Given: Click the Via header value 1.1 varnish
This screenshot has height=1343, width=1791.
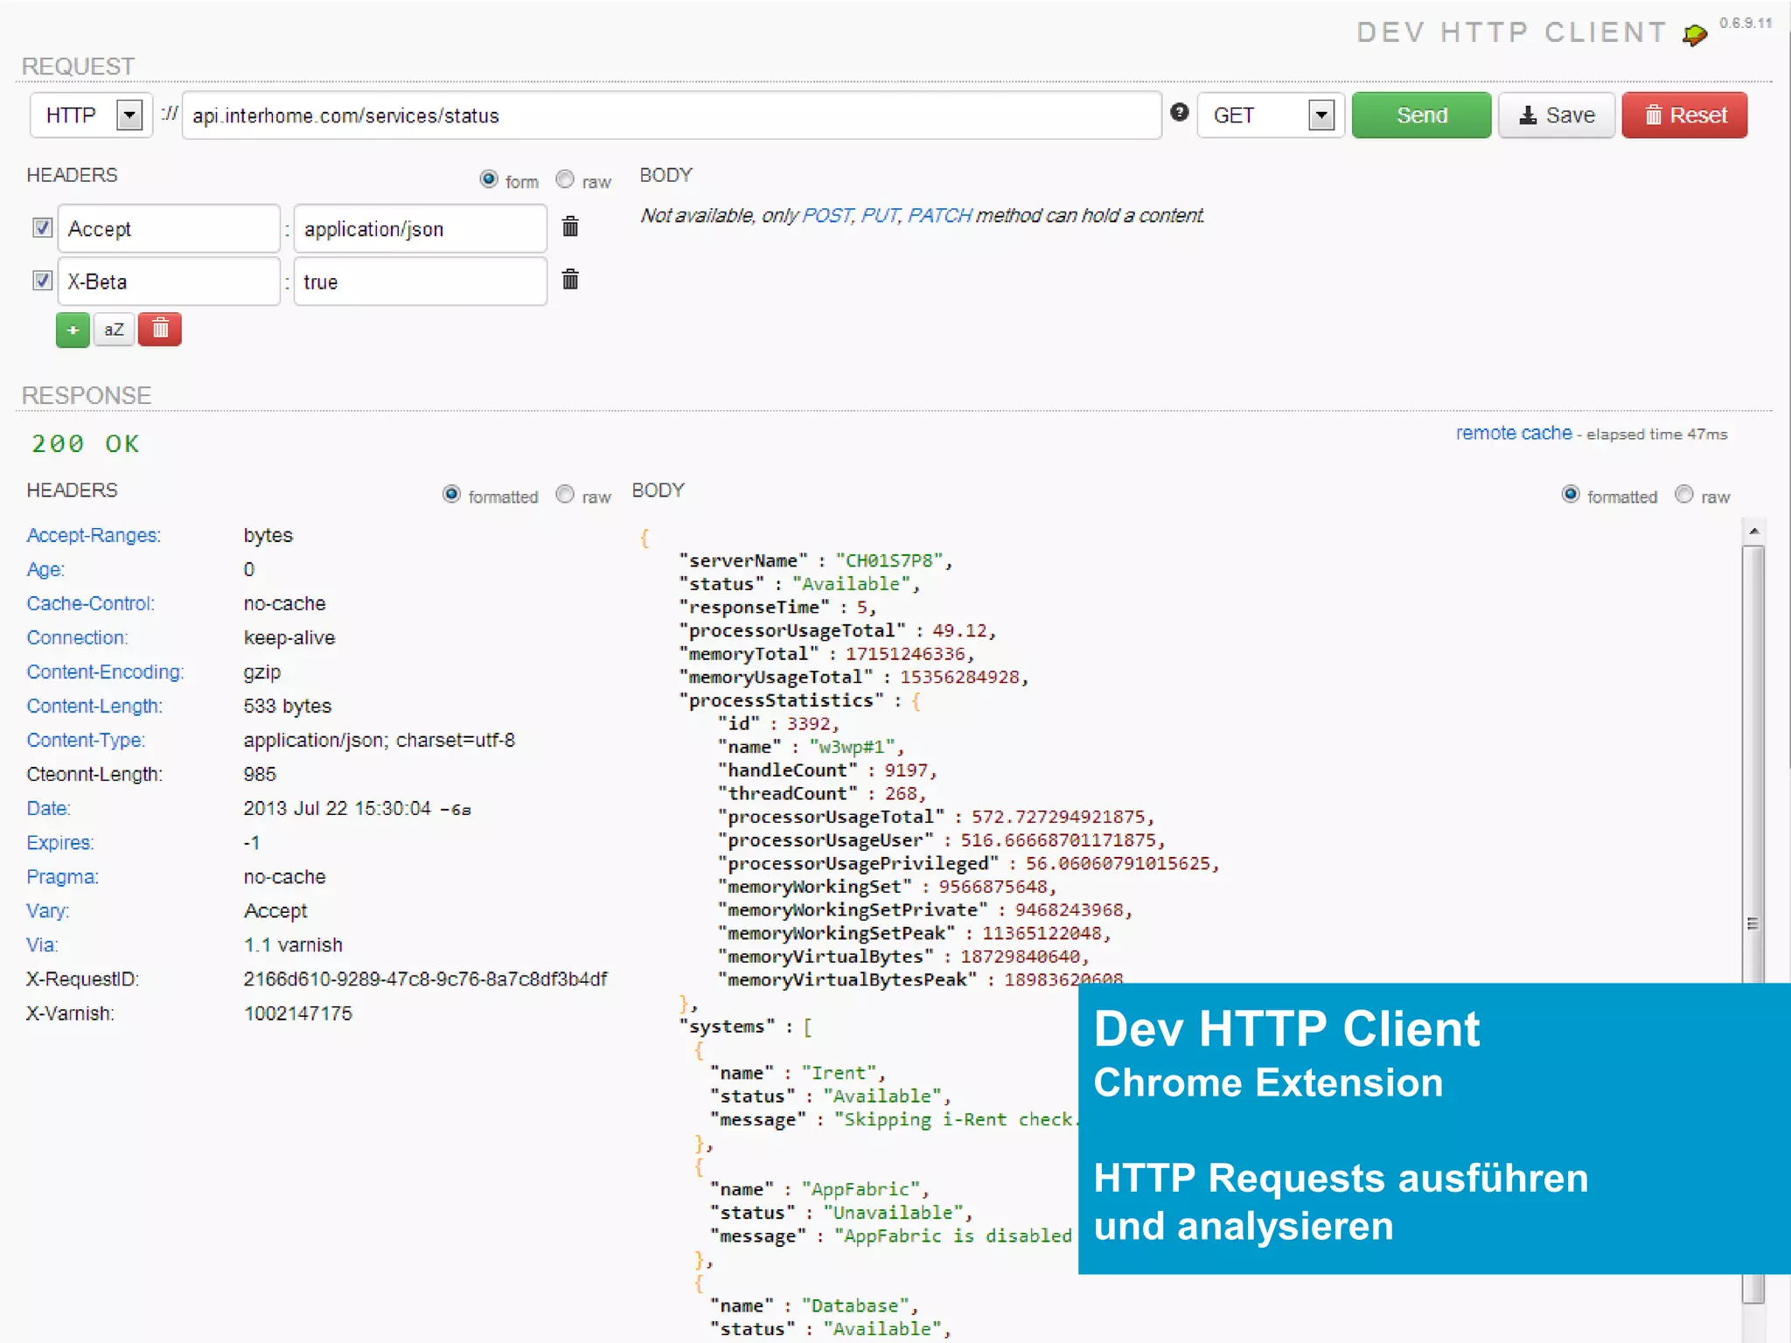Looking at the screenshot, I should (x=293, y=944).
